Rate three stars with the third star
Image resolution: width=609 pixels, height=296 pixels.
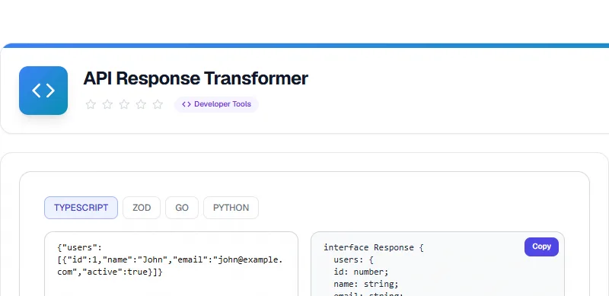pyautogui.click(x=124, y=104)
